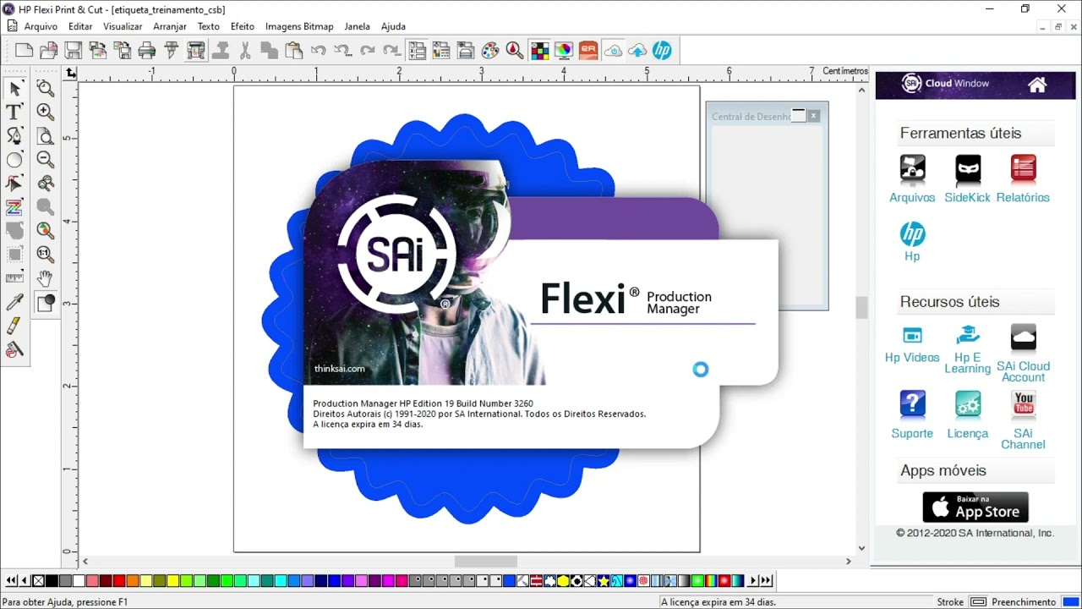The image size is (1082, 609).
Task: Click the Suporte question mark icon
Action: pos(912,404)
